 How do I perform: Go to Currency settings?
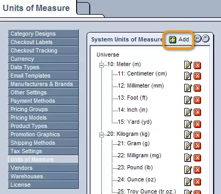[x=43, y=59]
